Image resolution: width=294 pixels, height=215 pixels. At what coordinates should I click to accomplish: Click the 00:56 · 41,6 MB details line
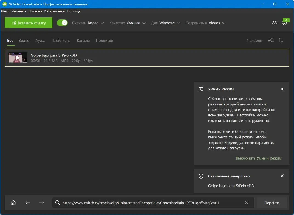pos(62,61)
